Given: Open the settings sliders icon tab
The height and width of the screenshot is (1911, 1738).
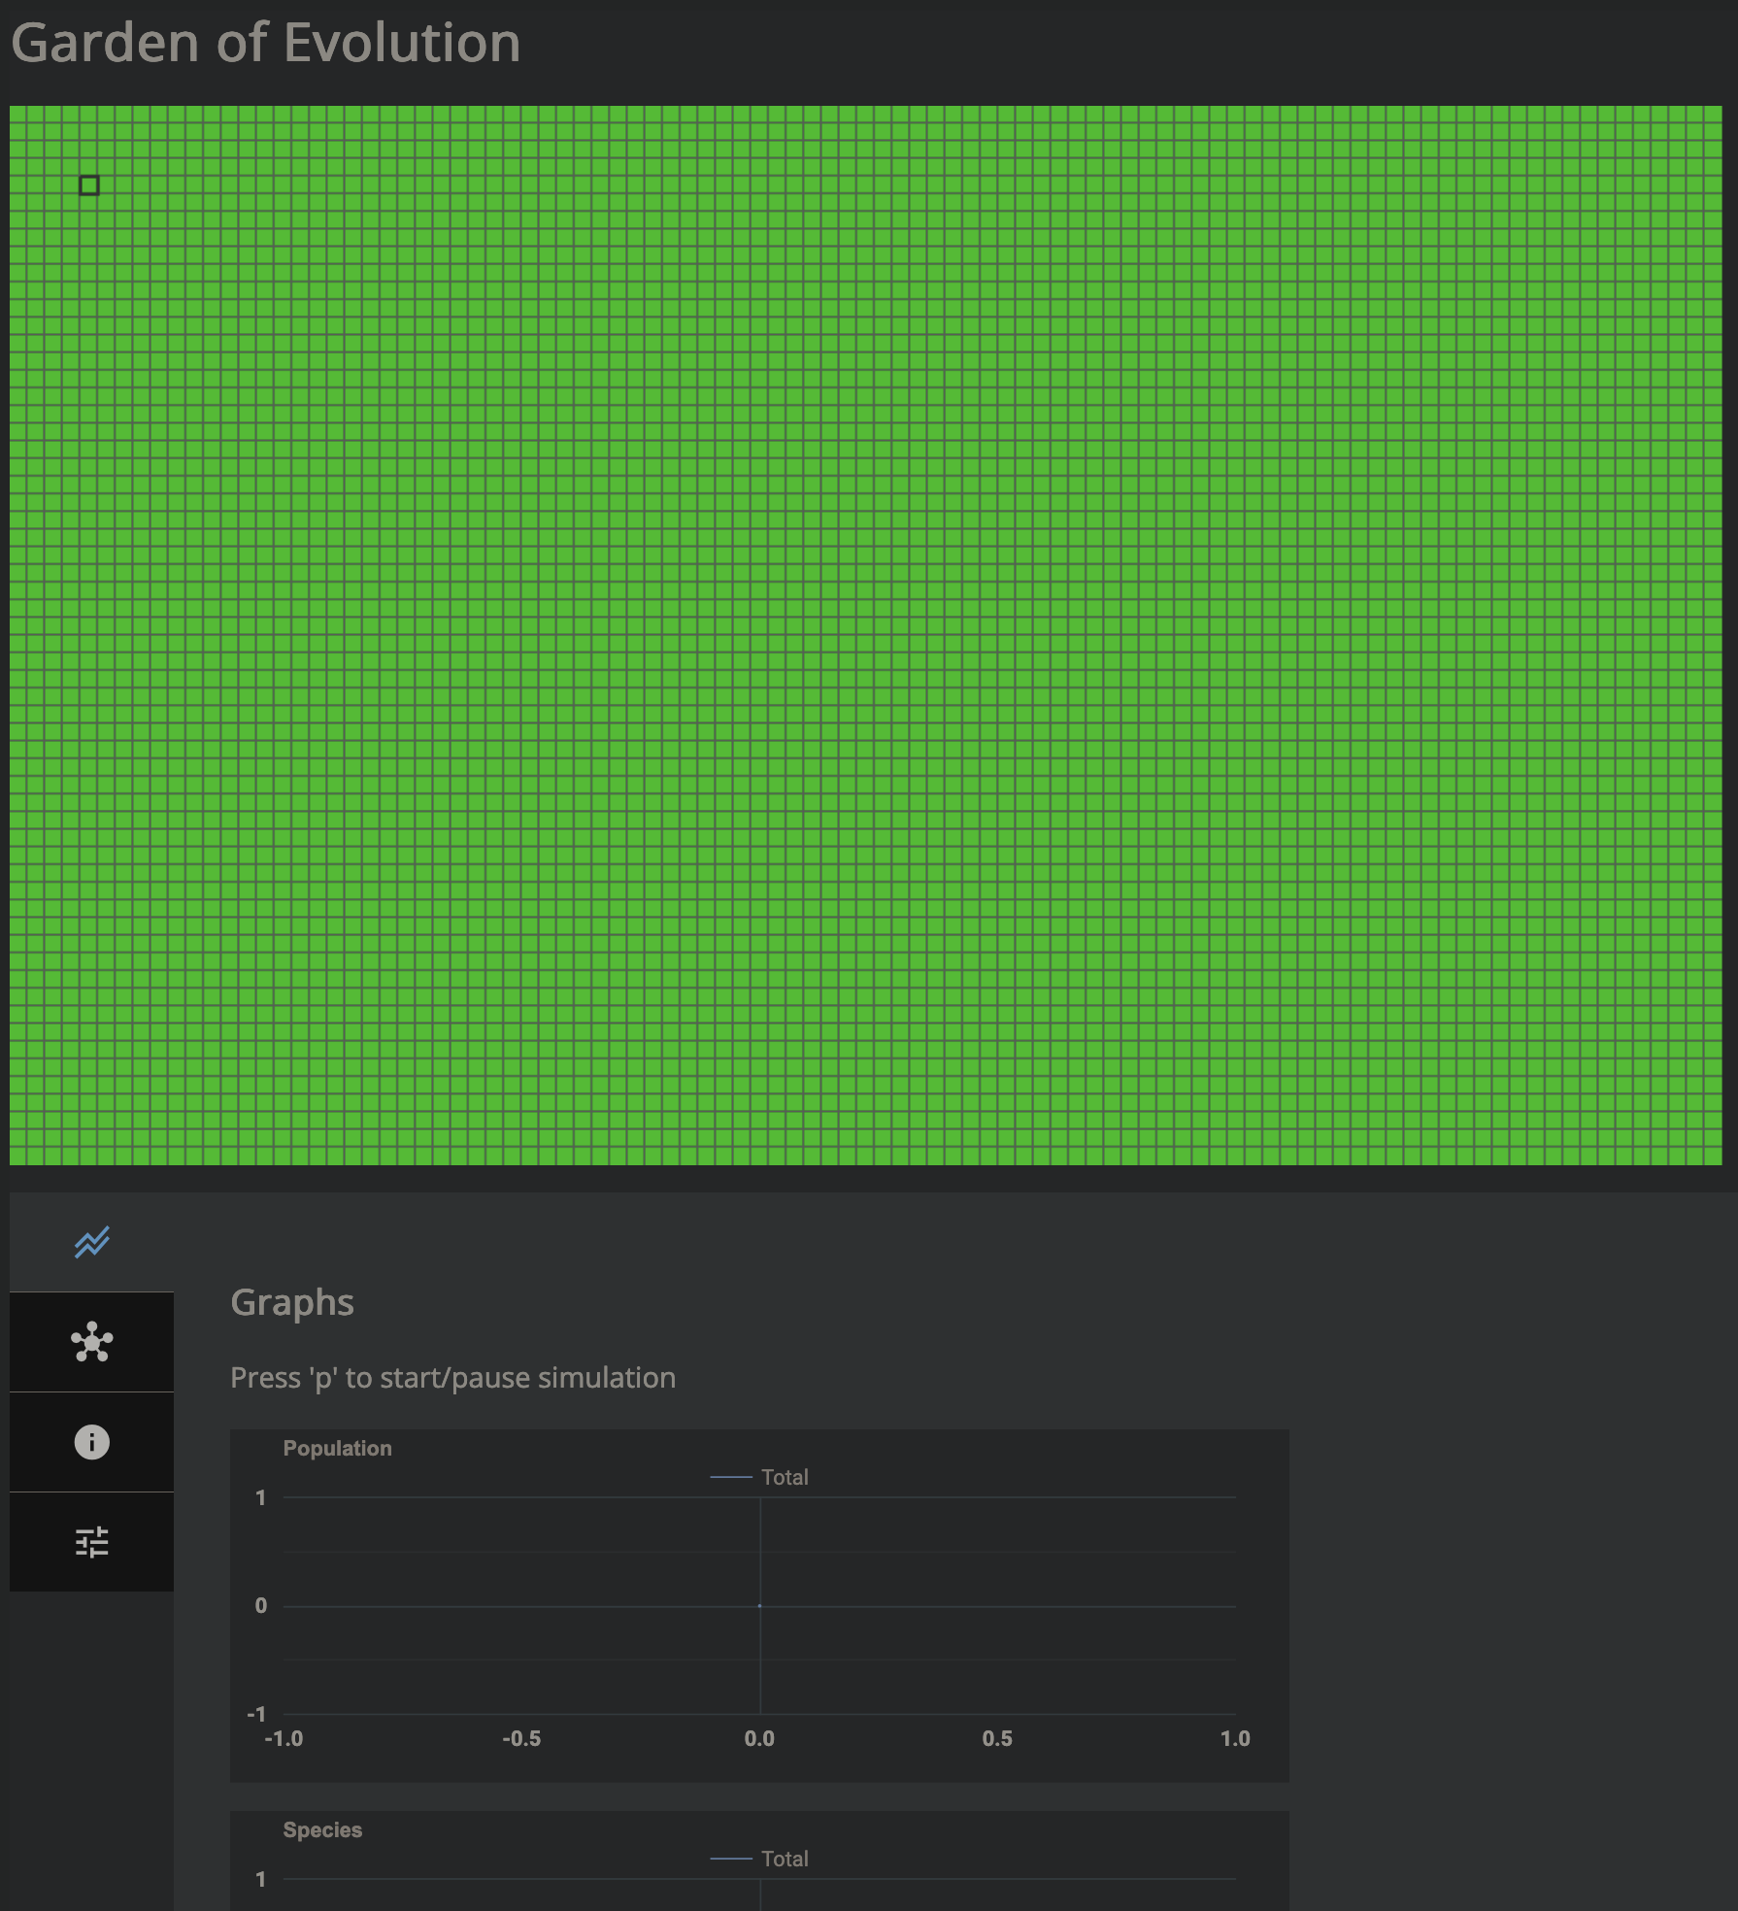Looking at the screenshot, I should [91, 1542].
